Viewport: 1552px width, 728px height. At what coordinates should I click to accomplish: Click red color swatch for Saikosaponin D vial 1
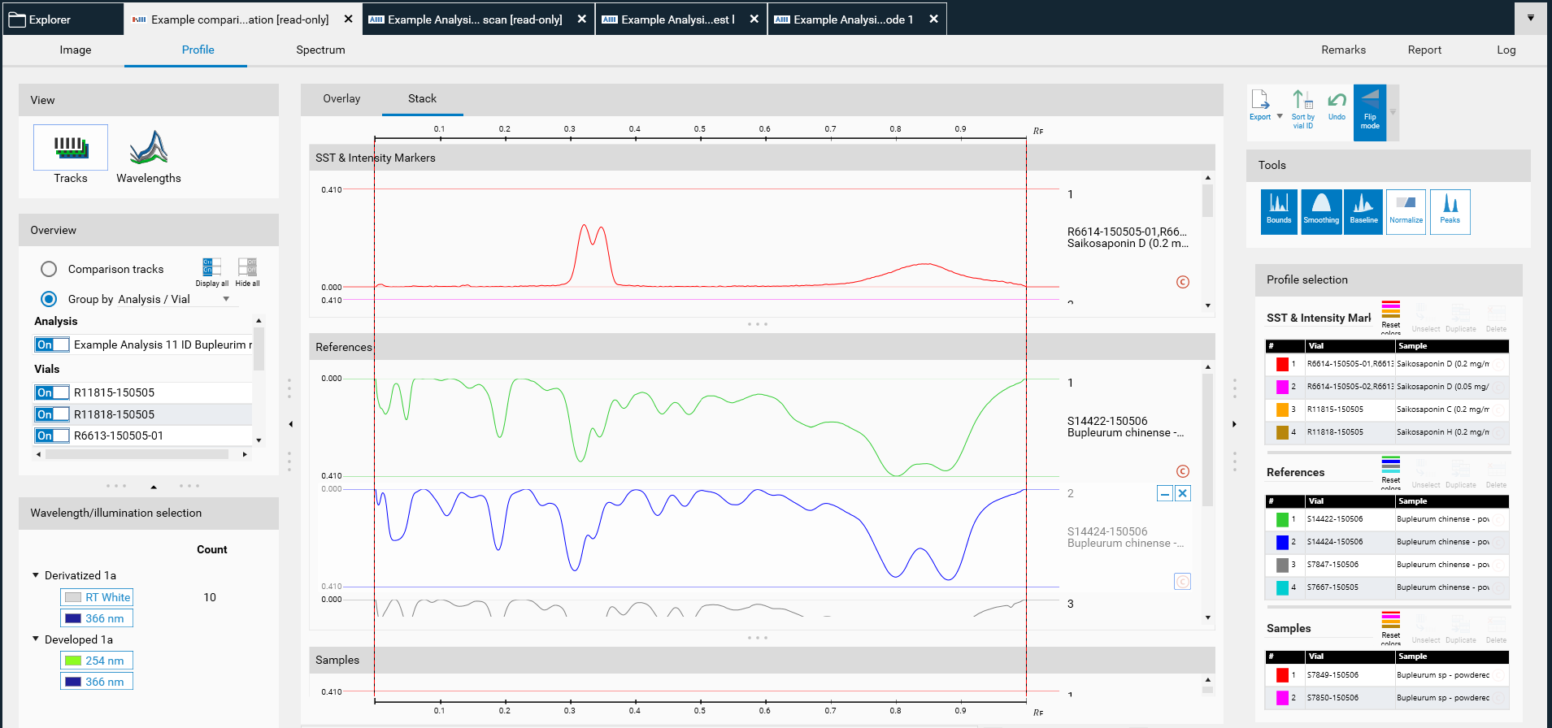click(1282, 364)
